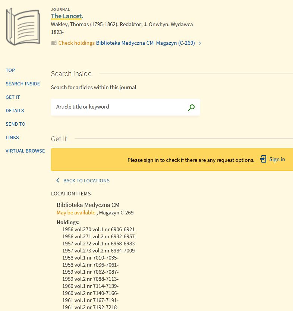Select holding row 1958 vol.2 nr 7036-7061-
The image size is (293, 311).
click(91, 265)
